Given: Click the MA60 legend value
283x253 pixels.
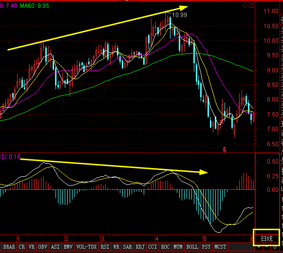Looking at the screenshot, I should [x=35, y=6].
